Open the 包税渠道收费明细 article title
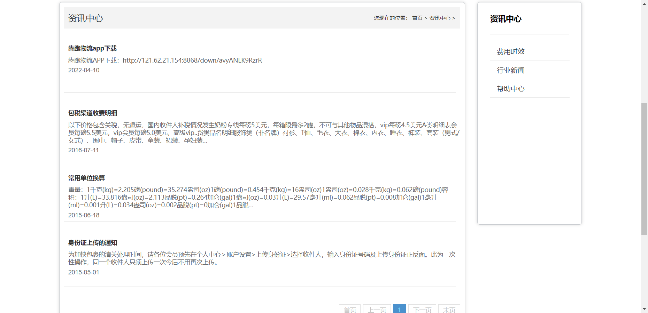The width and height of the screenshot is (648, 313). pyautogui.click(x=93, y=113)
